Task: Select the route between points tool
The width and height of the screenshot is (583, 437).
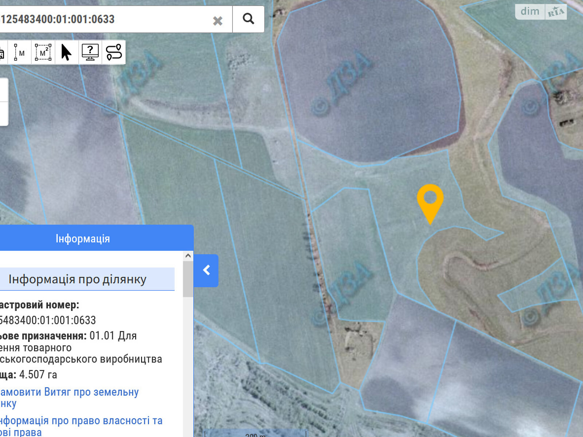Action: click(114, 52)
